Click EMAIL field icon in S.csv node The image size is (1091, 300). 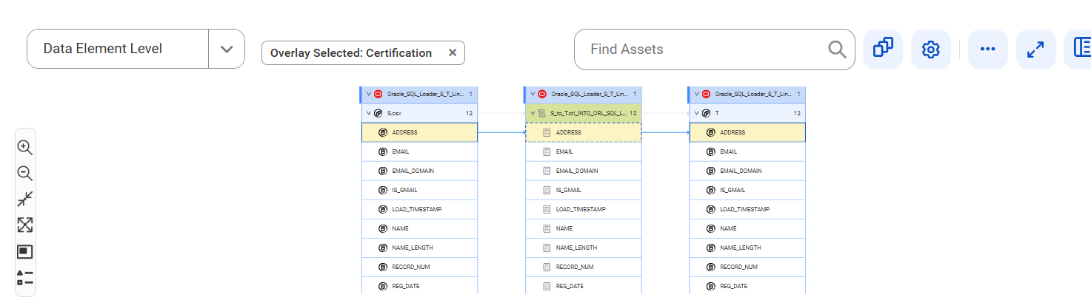pyautogui.click(x=383, y=151)
